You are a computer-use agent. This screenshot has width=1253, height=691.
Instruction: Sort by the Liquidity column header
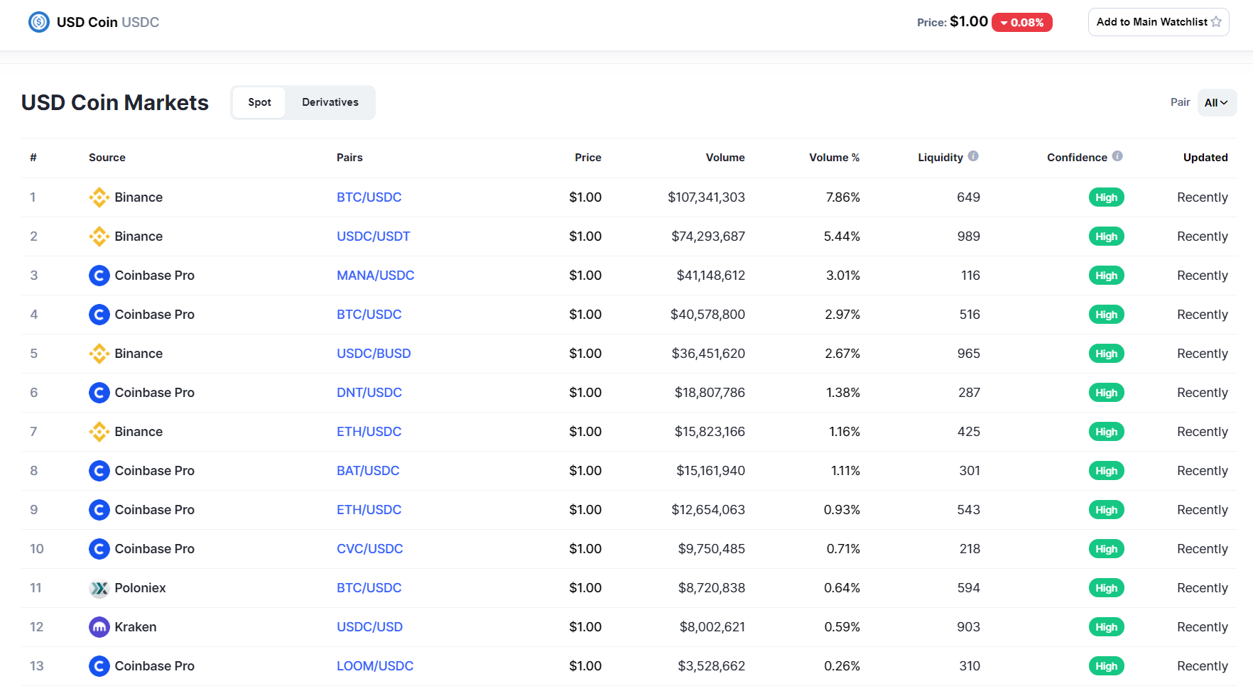click(x=940, y=158)
